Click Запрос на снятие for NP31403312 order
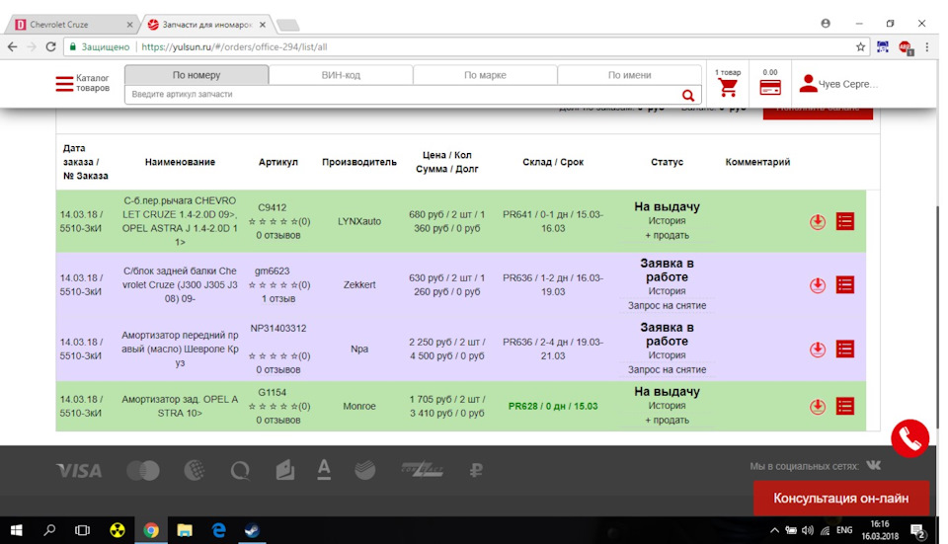948x544 pixels. 667,370
